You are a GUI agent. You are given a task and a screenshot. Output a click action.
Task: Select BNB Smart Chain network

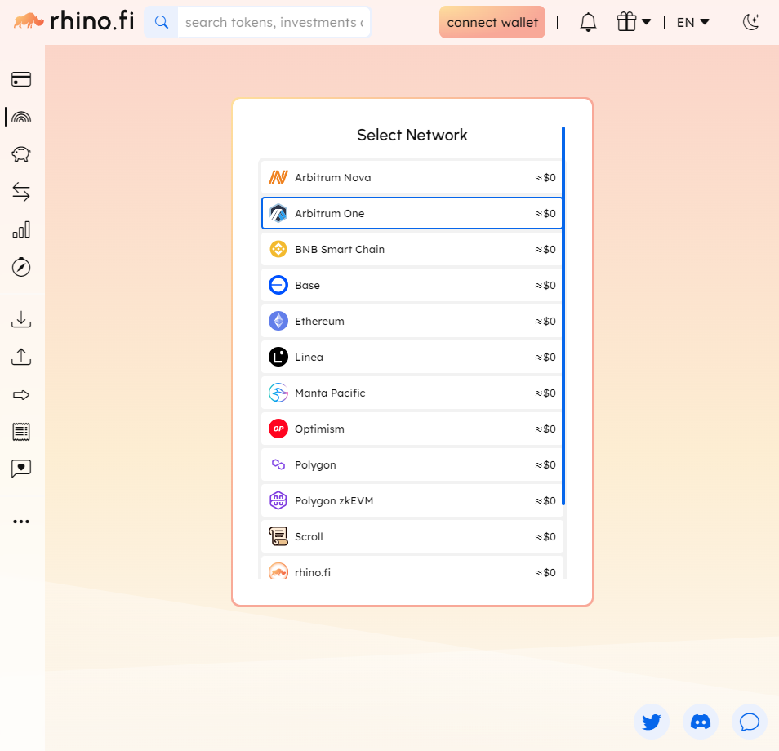pos(412,249)
